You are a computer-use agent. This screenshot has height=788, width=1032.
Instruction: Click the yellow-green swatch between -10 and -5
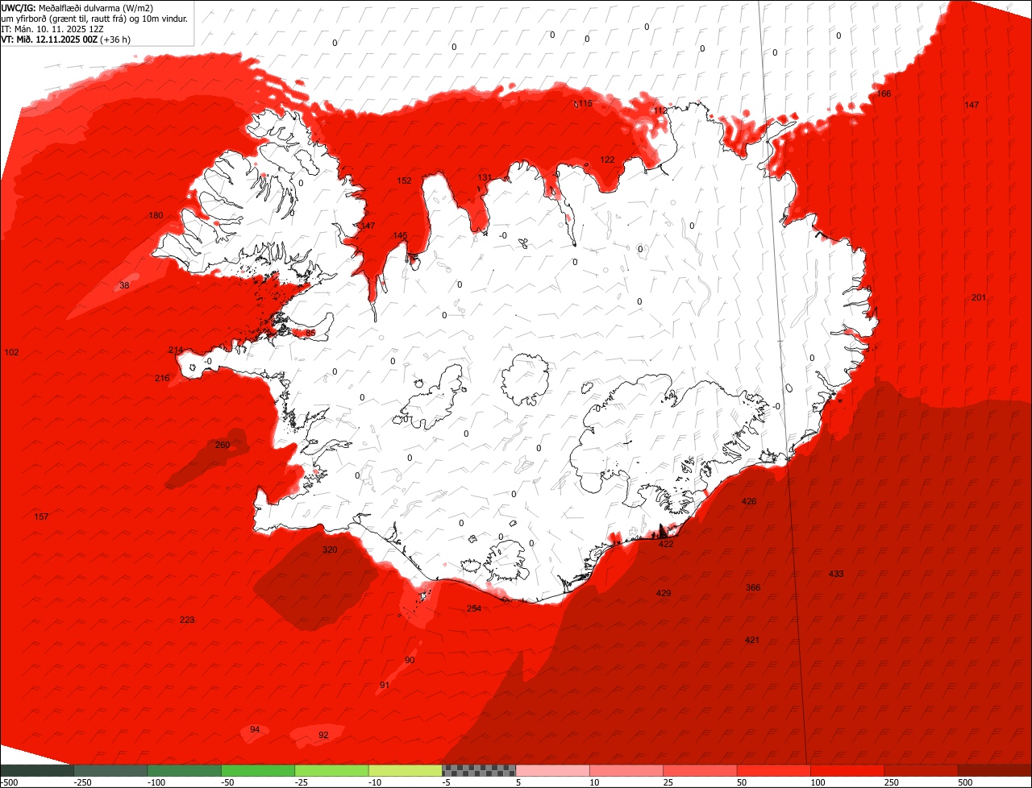(405, 770)
